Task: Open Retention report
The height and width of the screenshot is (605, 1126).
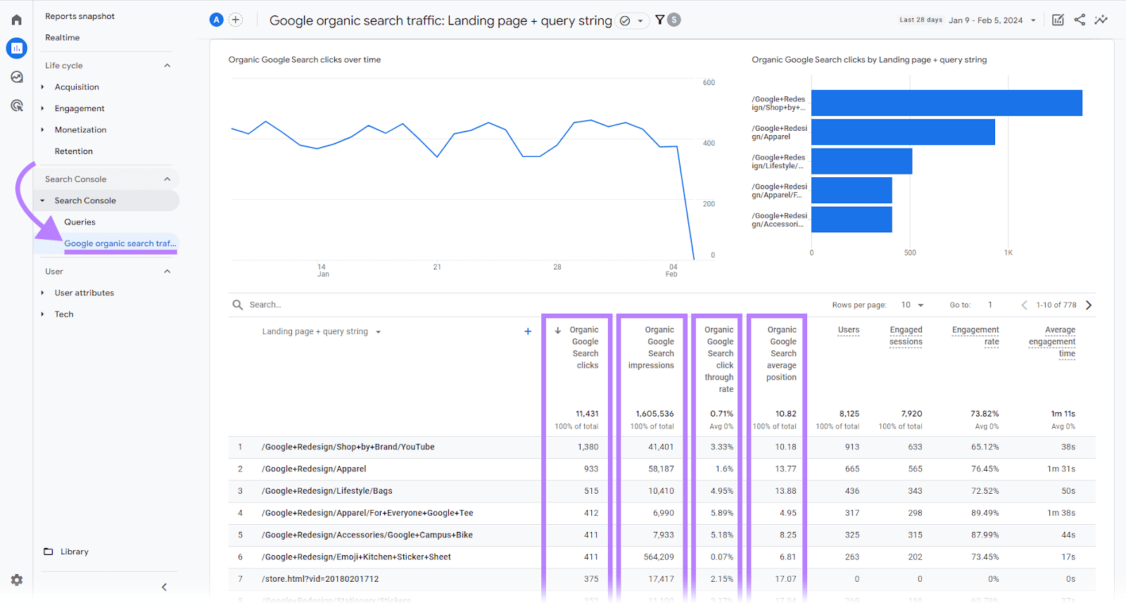Action: click(73, 151)
